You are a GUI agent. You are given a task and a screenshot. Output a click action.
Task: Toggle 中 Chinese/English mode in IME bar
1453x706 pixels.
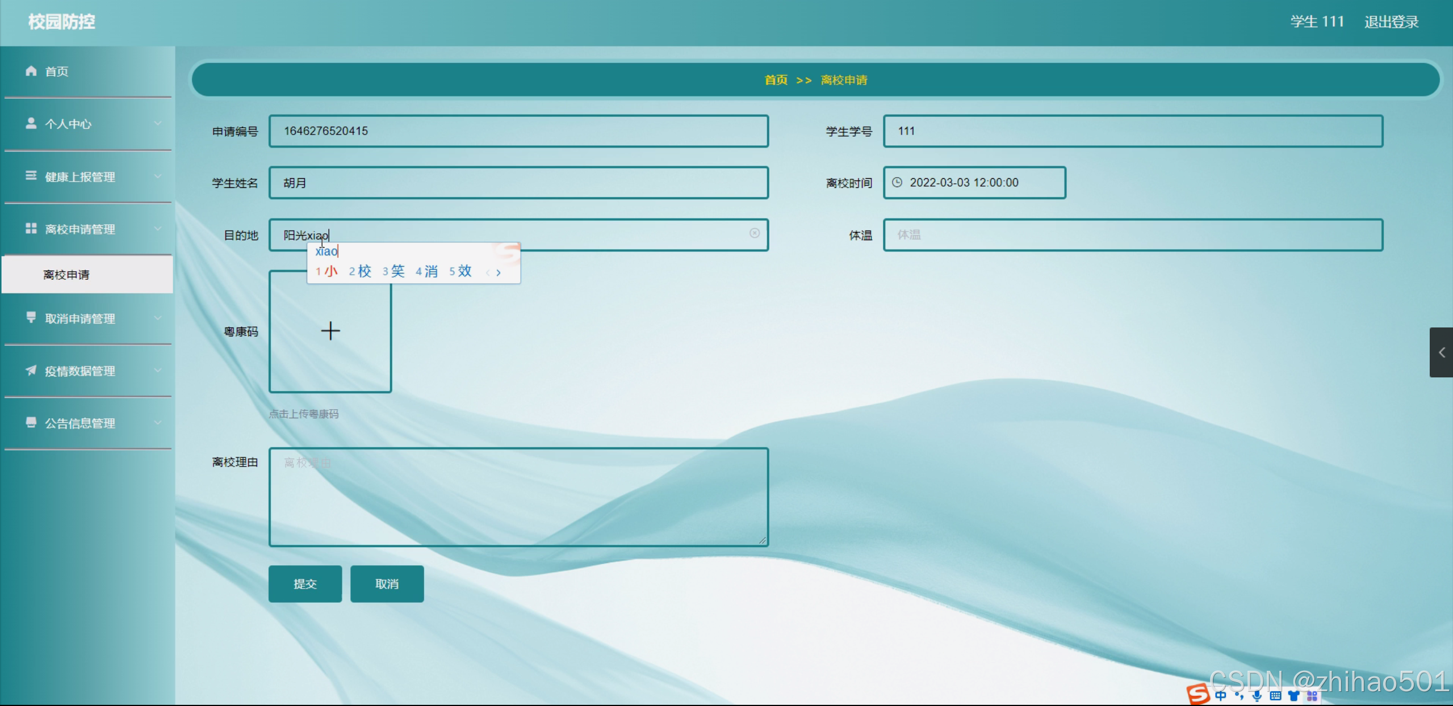coord(1221,696)
